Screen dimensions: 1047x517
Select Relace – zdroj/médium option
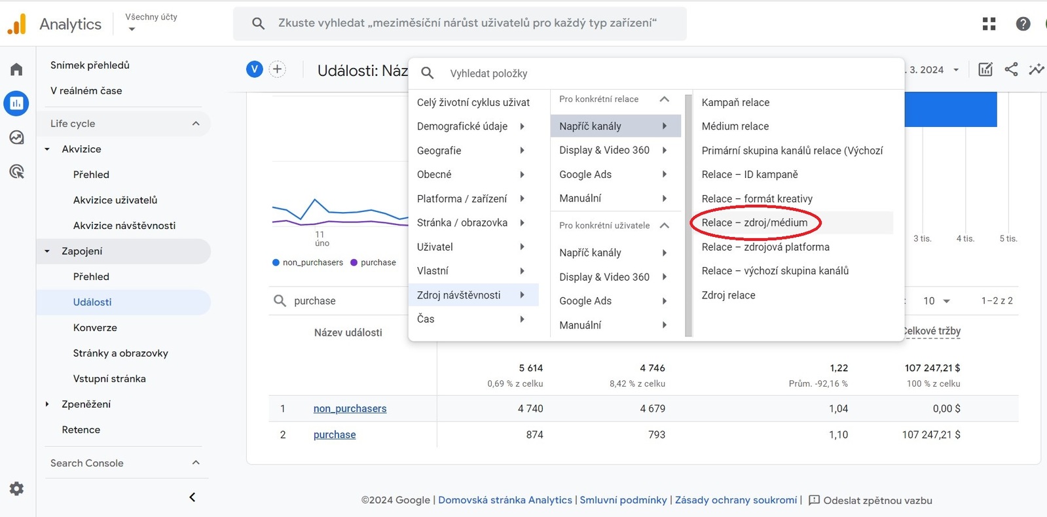754,223
